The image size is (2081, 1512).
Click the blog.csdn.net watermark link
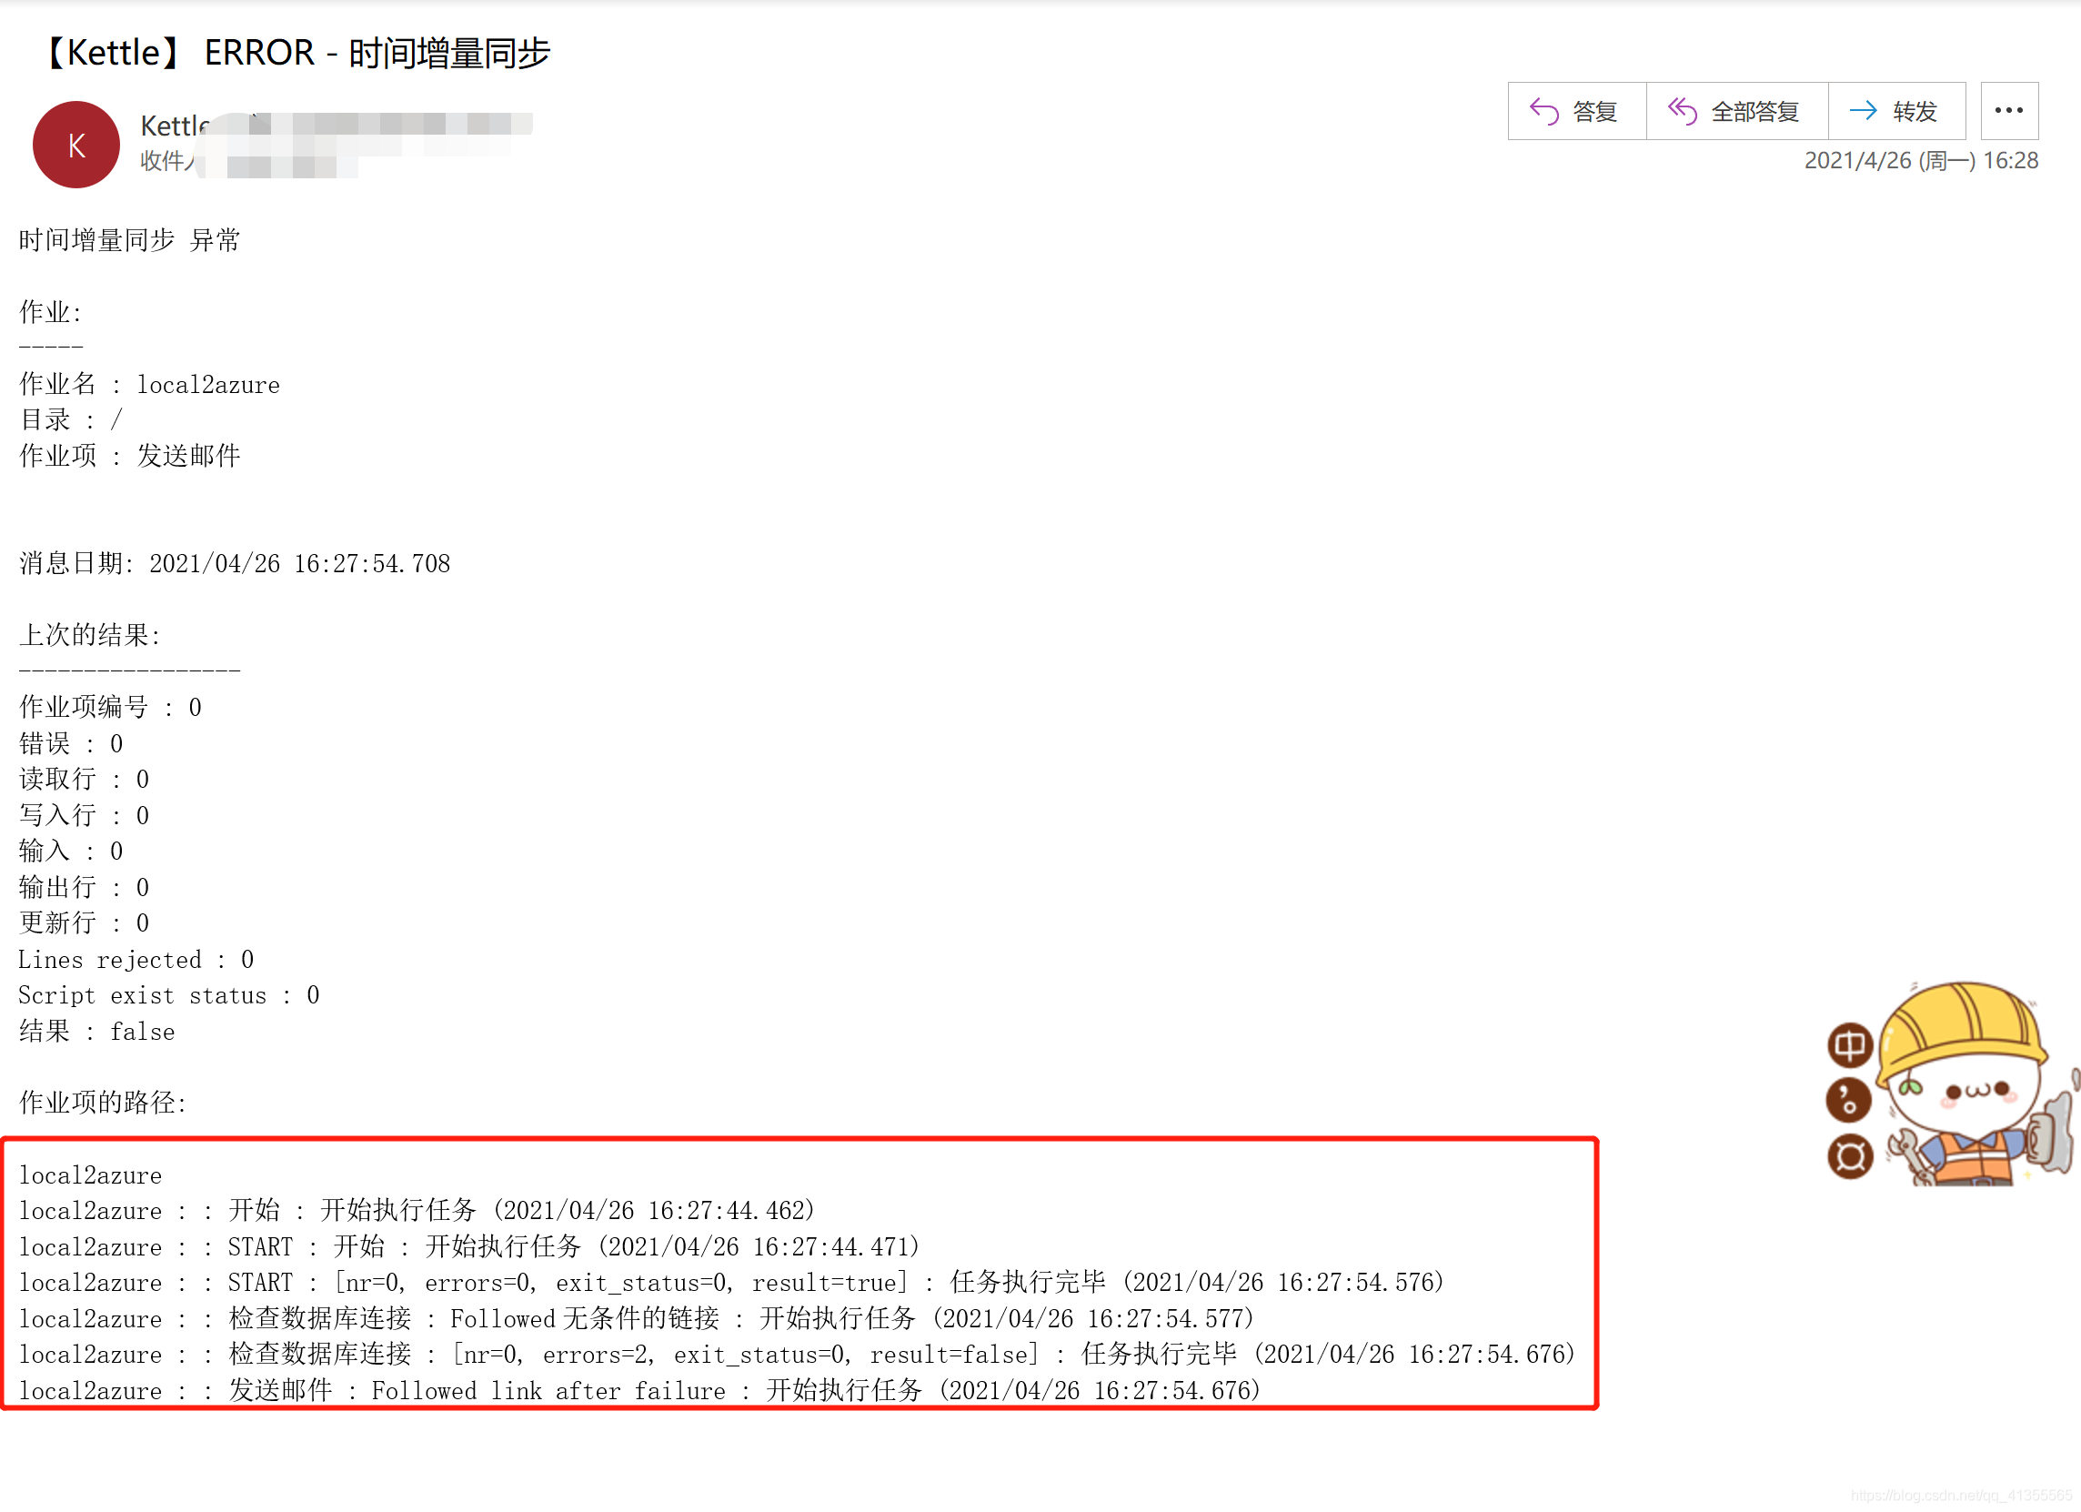point(1961,1495)
